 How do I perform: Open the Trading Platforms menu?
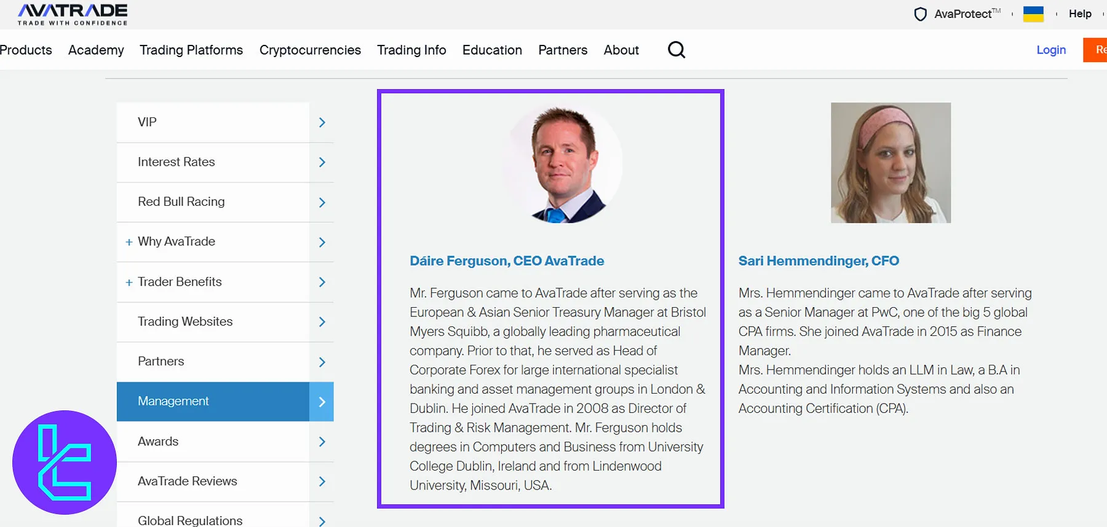(x=191, y=50)
